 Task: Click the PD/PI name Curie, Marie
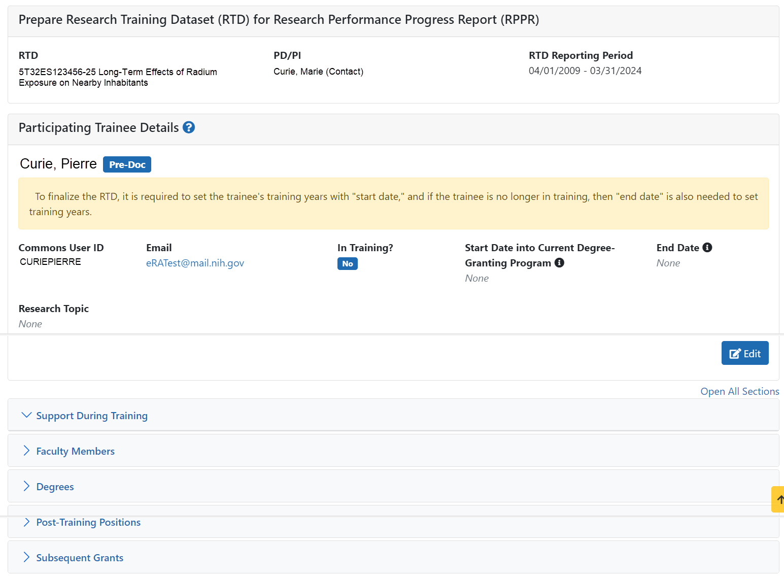click(x=318, y=72)
